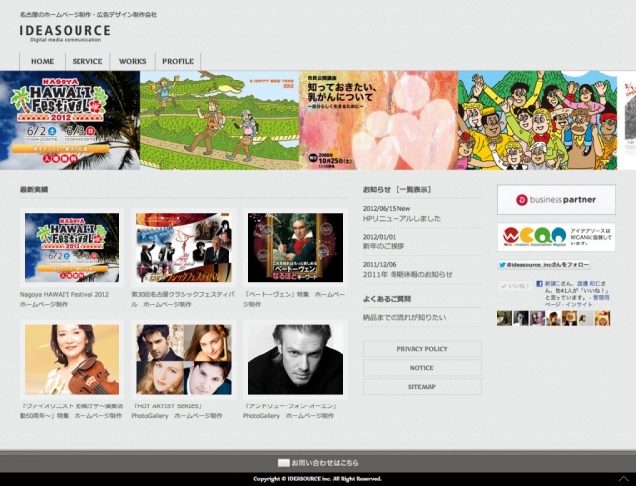This screenshot has height=486, width=636.
Task: View the HOT ARTIST SERIES thumbnail
Action: (x=183, y=359)
